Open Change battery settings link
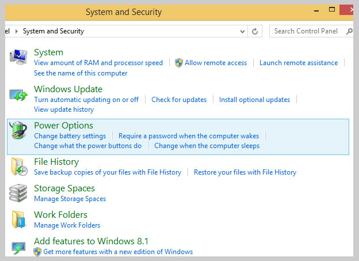 pos(70,136)
